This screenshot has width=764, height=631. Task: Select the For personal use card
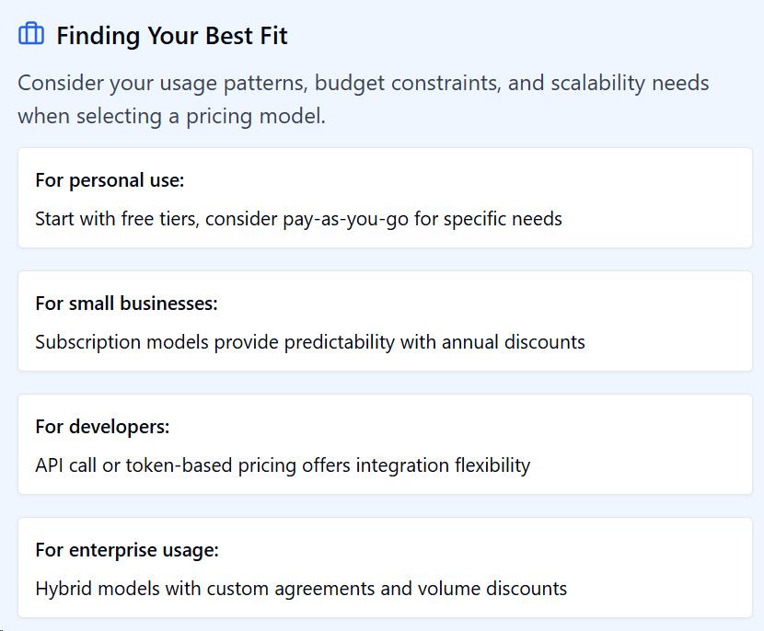385,198
